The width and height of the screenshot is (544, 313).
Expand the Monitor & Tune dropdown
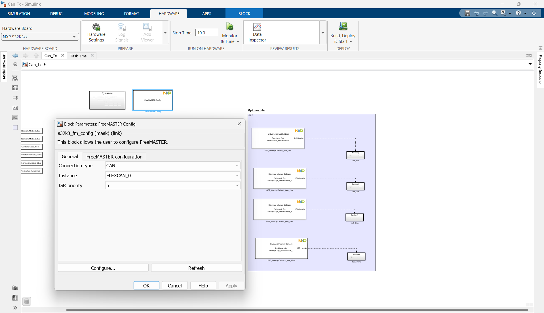(238, 41)
